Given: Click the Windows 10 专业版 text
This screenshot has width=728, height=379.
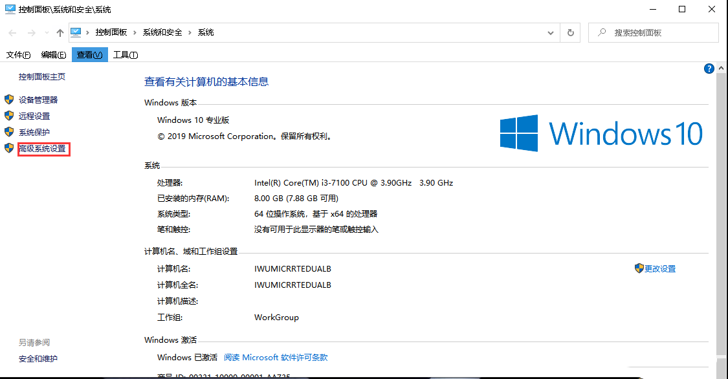Looking at the screenshot, I should [x=193, y=120].
